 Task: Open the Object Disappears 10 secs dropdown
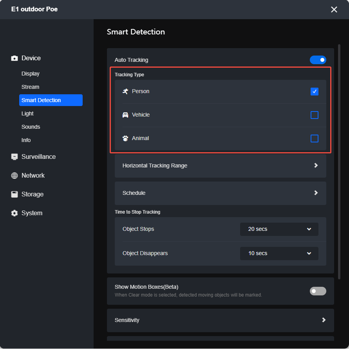(279, 253)
